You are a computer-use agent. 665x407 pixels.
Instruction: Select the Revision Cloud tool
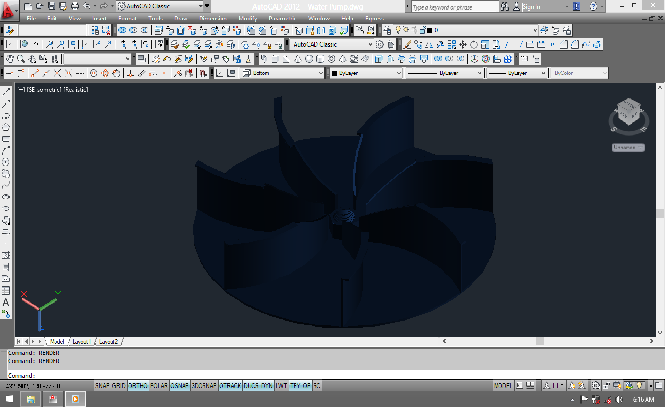pos(6,174)
